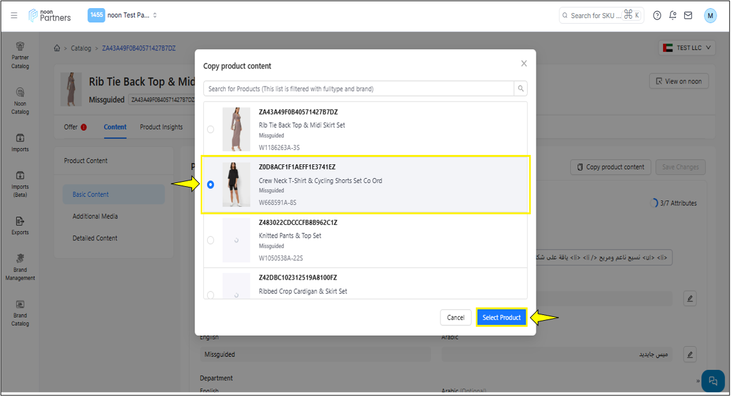Click the Cancel button in dialog
731x396 pixels.
(x=455, y=318)
